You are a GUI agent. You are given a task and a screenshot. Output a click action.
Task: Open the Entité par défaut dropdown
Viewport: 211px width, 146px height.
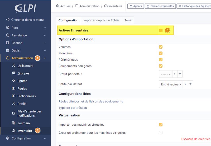(x=171, y=84)
